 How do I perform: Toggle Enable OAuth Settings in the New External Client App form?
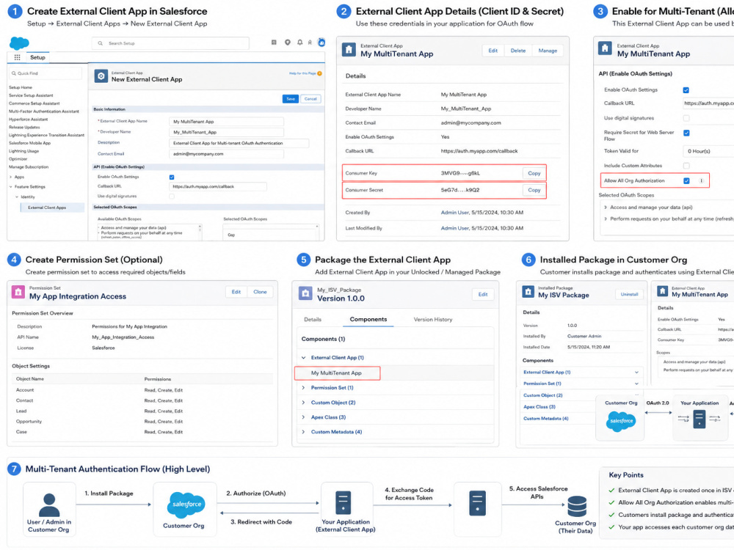[172, 177]
